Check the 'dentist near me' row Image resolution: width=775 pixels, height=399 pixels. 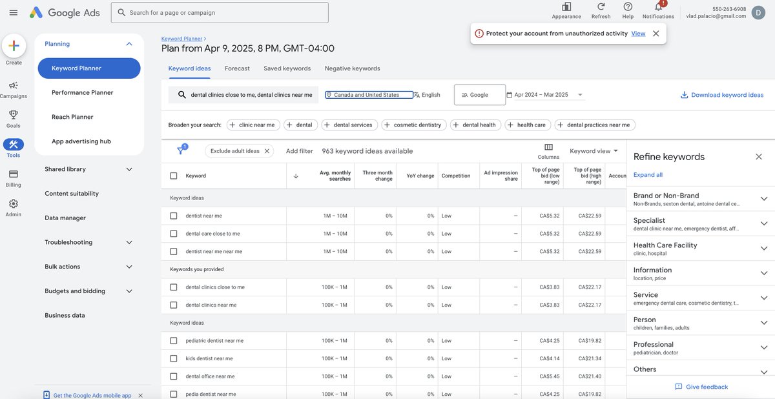tap(173, 216)
